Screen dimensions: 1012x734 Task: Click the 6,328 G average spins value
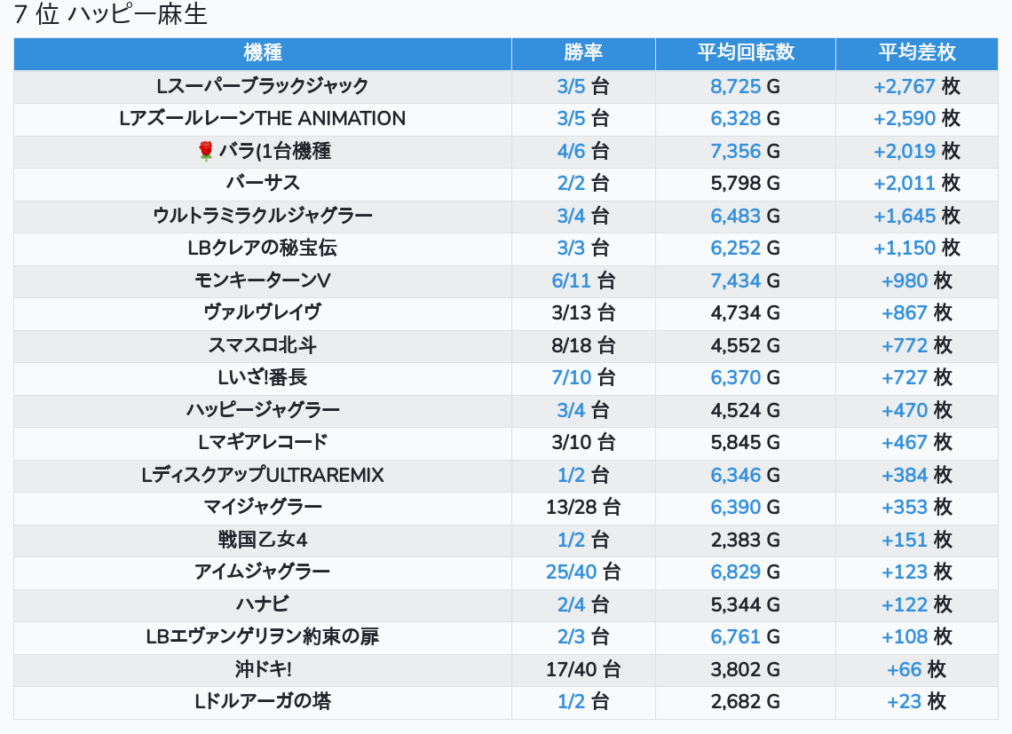tap(746, 119)
